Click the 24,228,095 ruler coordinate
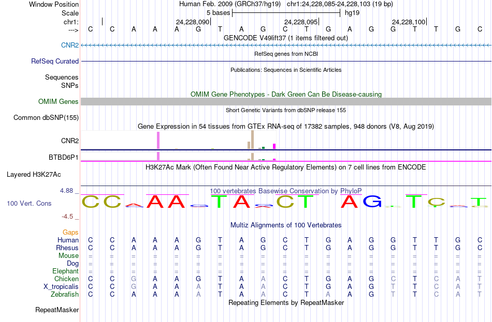This screenshot has width=492, height=322. click(300, 22)
